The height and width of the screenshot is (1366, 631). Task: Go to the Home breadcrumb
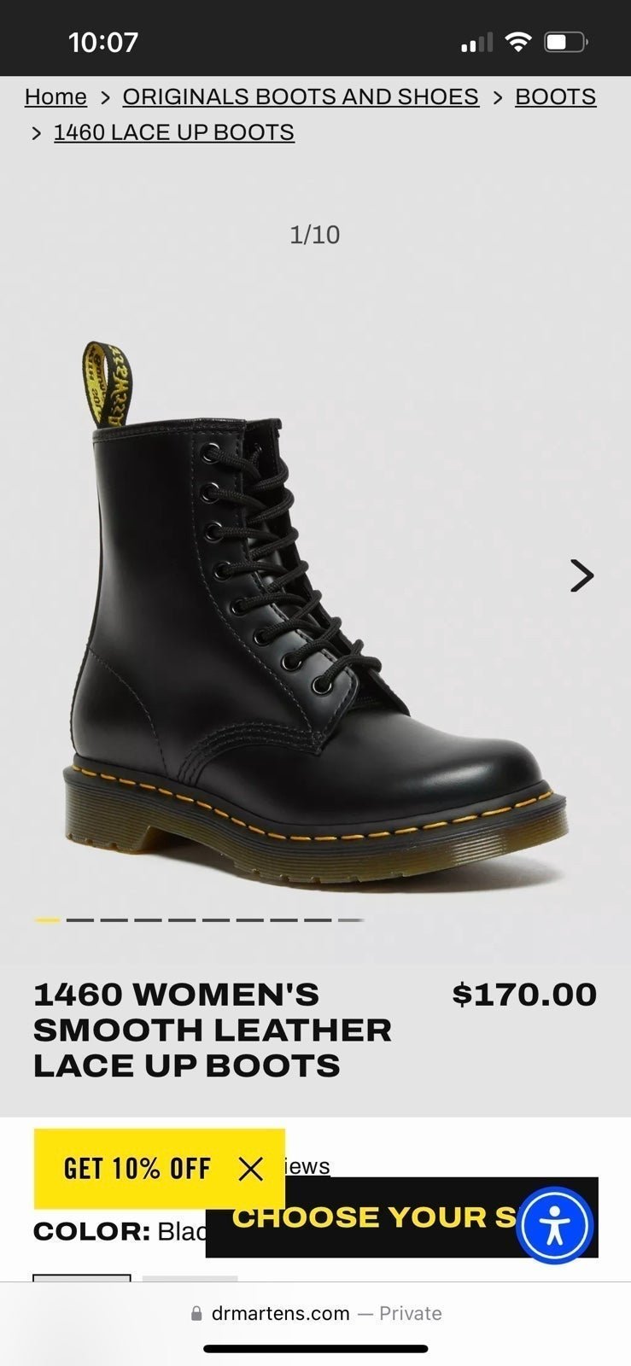(x=56, y=96)
